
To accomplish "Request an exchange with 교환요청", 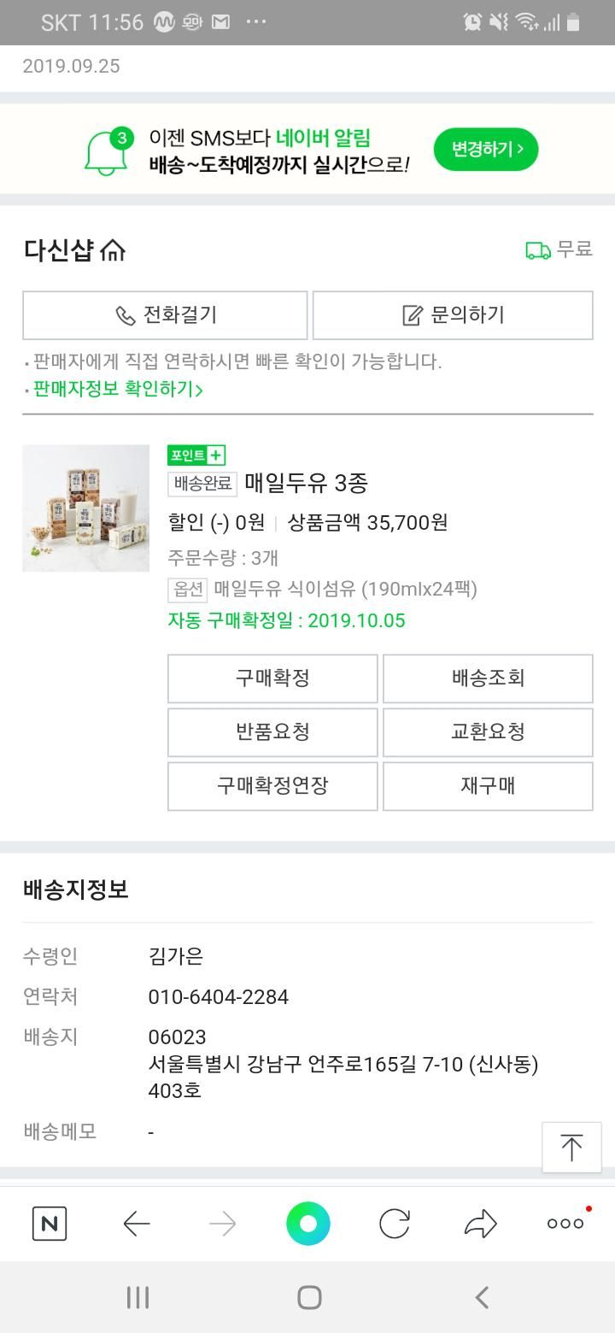I will pyautogui.click(x=488, y=732).
